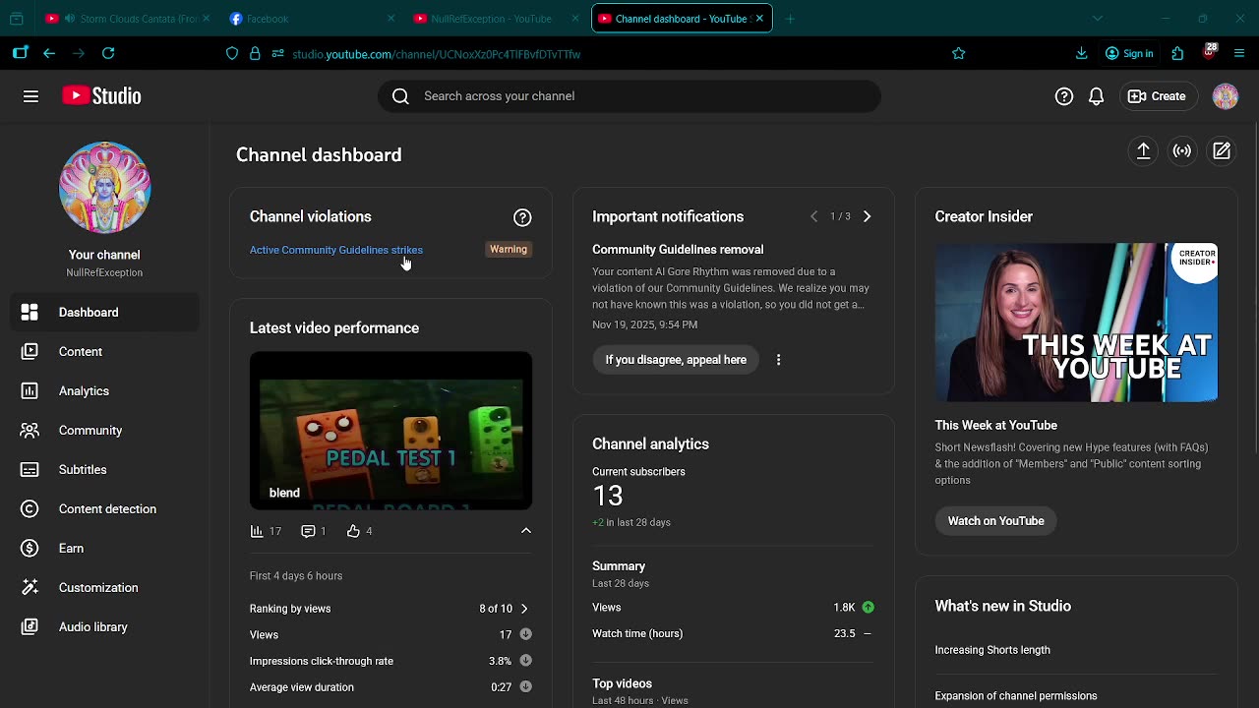Click Community Guidelines removal heading
1259x708 pixels.
tap(678, 250)
